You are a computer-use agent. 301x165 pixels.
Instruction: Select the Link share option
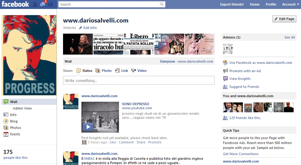point(121,71)
